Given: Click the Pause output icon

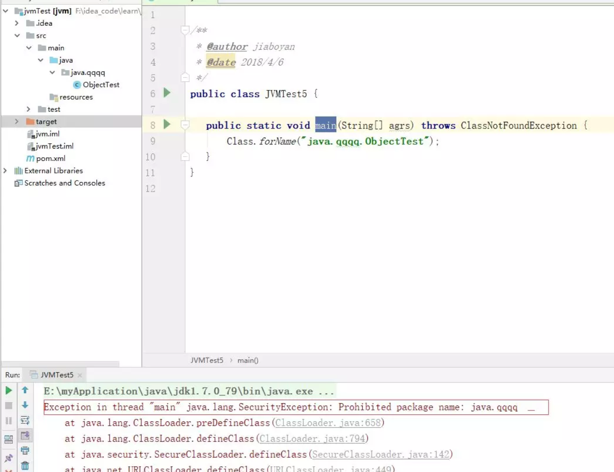Looking at the screenshot, I should coord(9,421).
